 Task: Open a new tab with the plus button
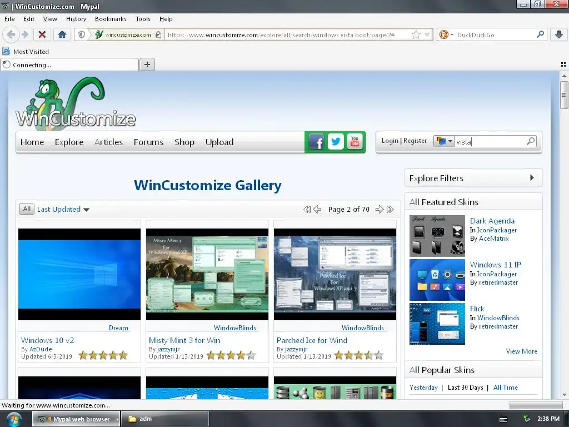tap(147, 64)
